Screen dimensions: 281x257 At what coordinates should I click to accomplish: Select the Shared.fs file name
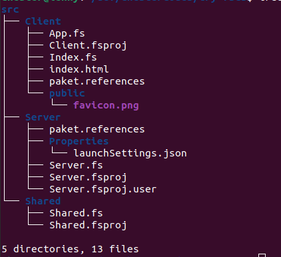pos(76,213)
